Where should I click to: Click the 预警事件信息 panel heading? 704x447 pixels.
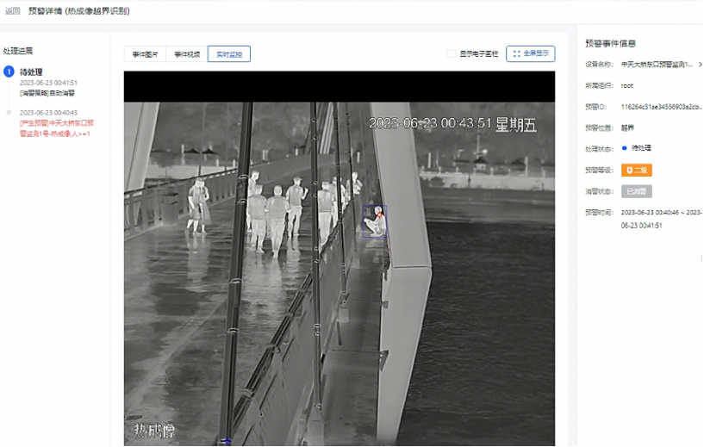click(610, 44)
